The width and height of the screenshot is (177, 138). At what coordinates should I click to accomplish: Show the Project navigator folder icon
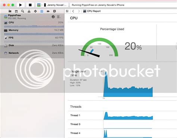point(10,11)
